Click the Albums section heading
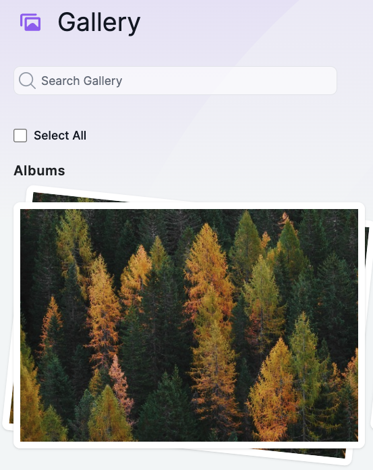The width and height of the screenshot is (373, 470). click(39, 171)
